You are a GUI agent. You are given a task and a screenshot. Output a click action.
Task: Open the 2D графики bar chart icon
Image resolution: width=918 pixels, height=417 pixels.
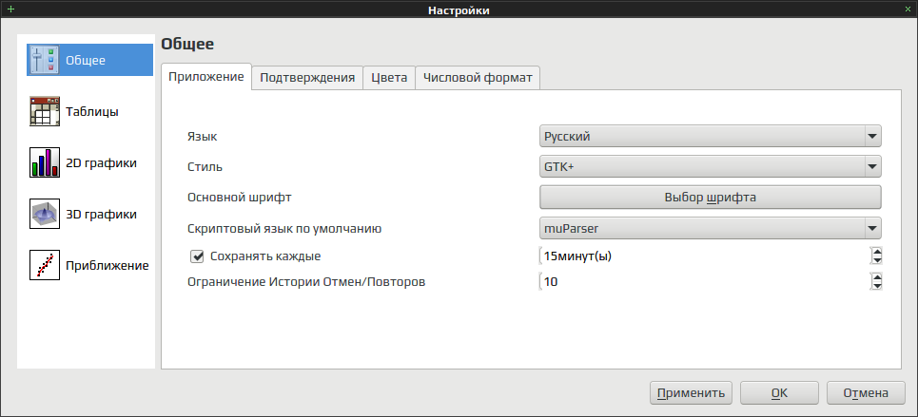45,162
